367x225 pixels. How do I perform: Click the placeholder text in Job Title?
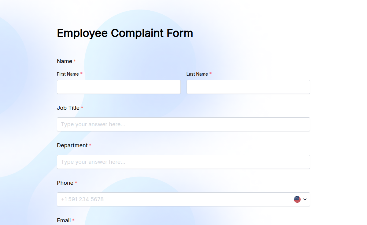tap(93, 124)
